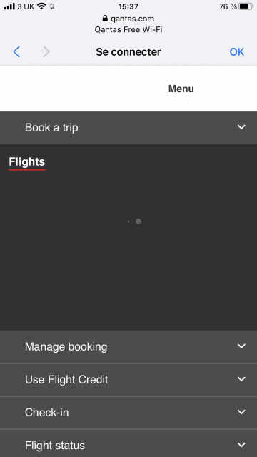Tap the padlock icon beside qantas.com

105,19
